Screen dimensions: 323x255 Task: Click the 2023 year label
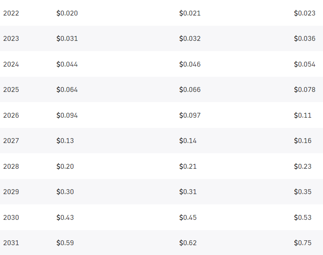tap(11, 38)
